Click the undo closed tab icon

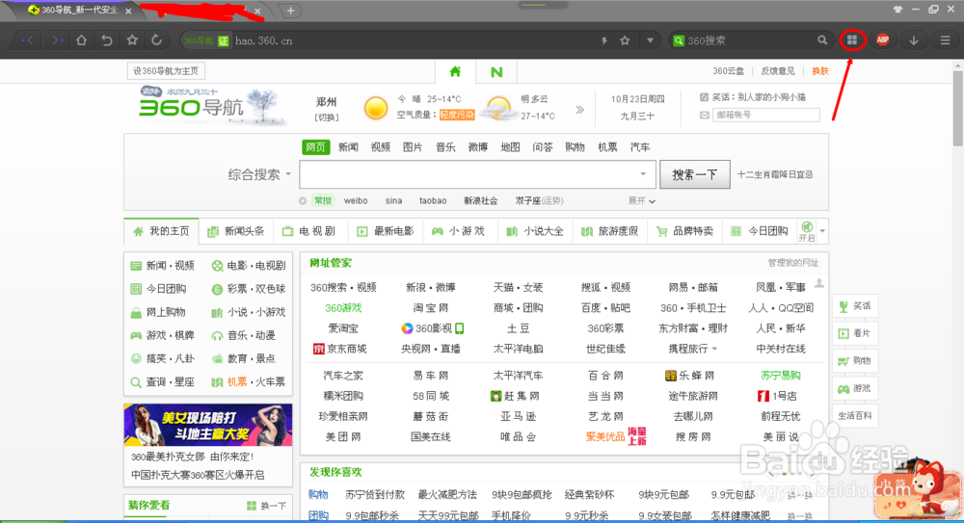(x=106, y=40)
